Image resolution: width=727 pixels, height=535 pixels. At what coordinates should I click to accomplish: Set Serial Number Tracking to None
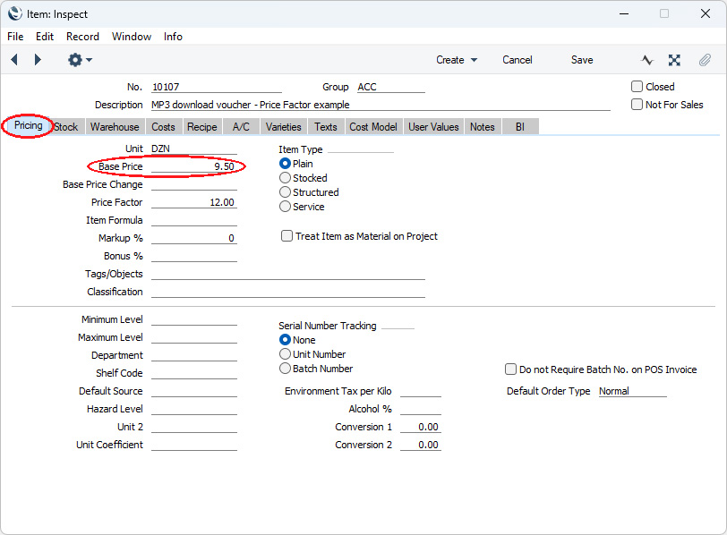pos(285,340)
